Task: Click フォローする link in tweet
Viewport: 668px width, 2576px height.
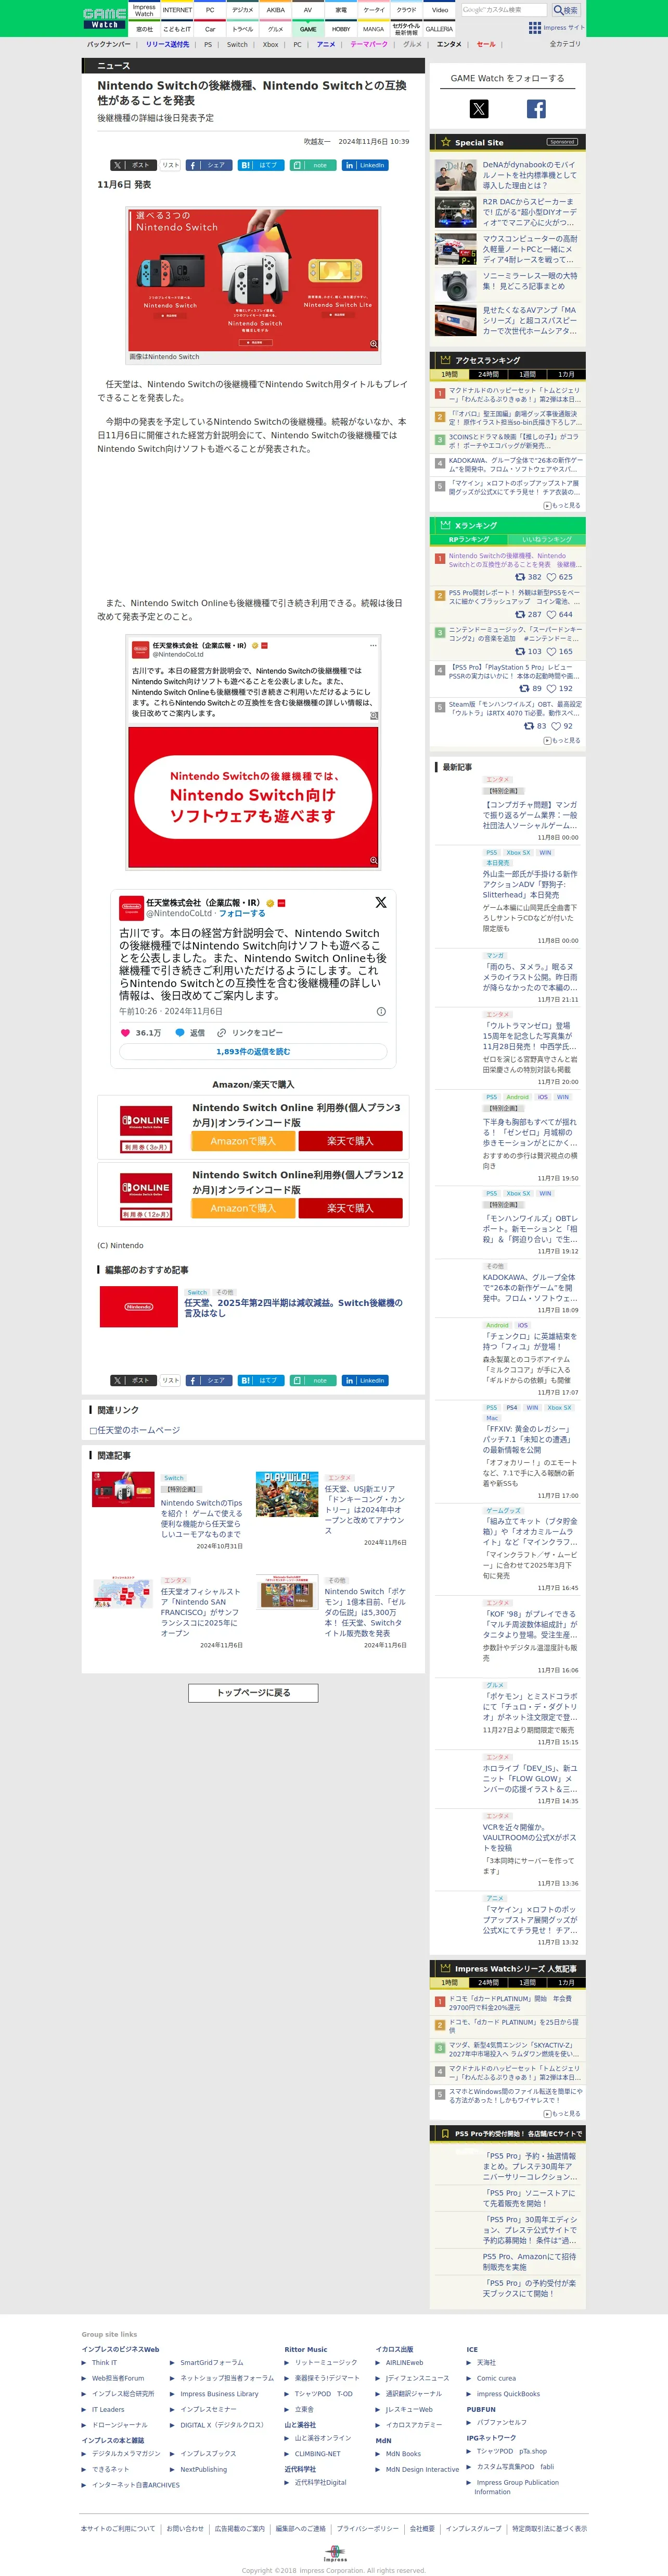Action: 242,914
